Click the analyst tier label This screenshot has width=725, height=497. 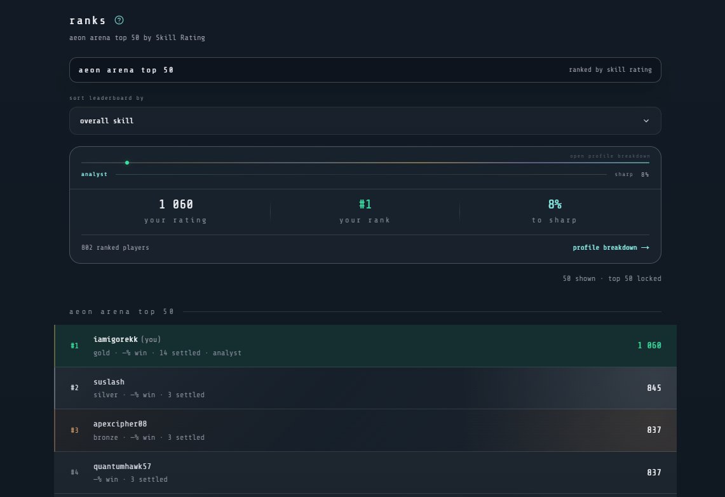click(94, 174)
